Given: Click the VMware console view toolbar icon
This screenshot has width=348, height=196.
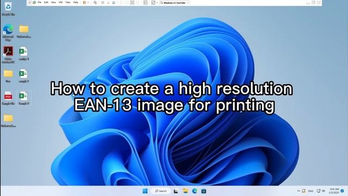Looking at the screenshot, I should click(145, 2).
